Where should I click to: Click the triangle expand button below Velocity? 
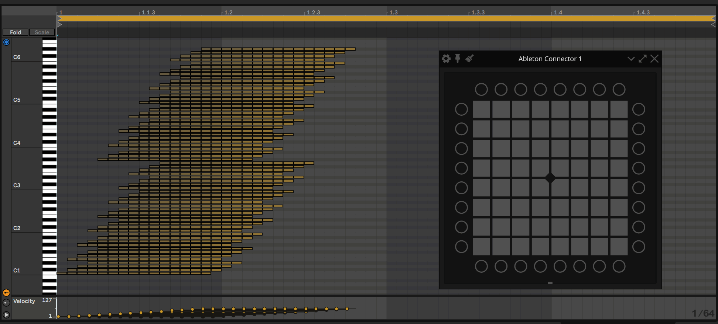(x=6, y=315)
